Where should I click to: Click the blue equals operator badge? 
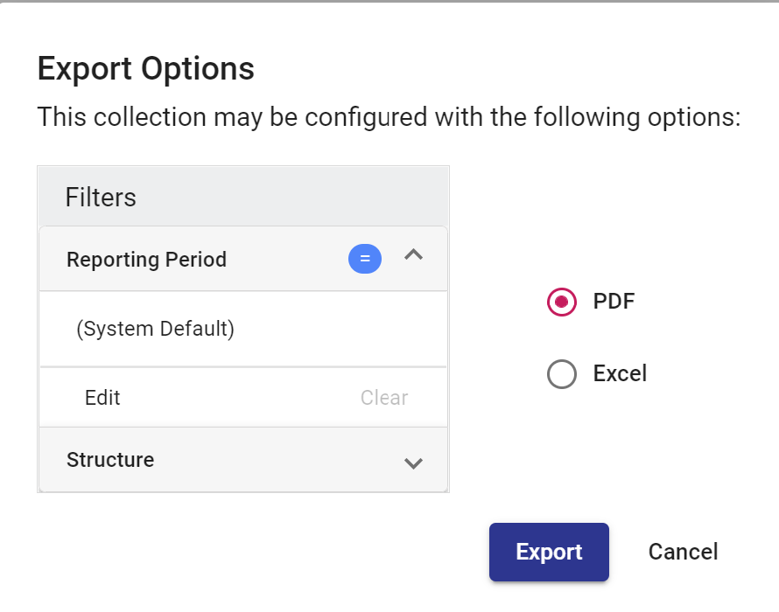365,260
